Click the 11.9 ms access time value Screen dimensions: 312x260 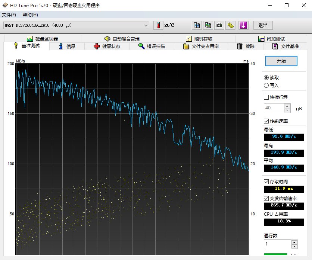click(284, 189)
